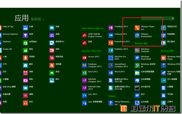Open SkyDrive Pro 2013
The height and width of the screenshot is (114, 182).
coord(117,58)
